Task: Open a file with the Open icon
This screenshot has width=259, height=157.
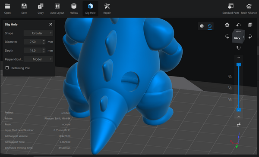Action: coord(7,9)
